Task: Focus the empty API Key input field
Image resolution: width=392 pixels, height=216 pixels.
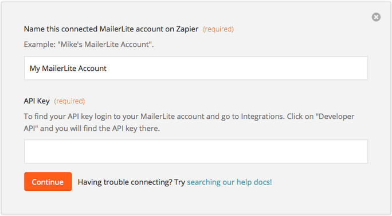Action: click(196, 151)
